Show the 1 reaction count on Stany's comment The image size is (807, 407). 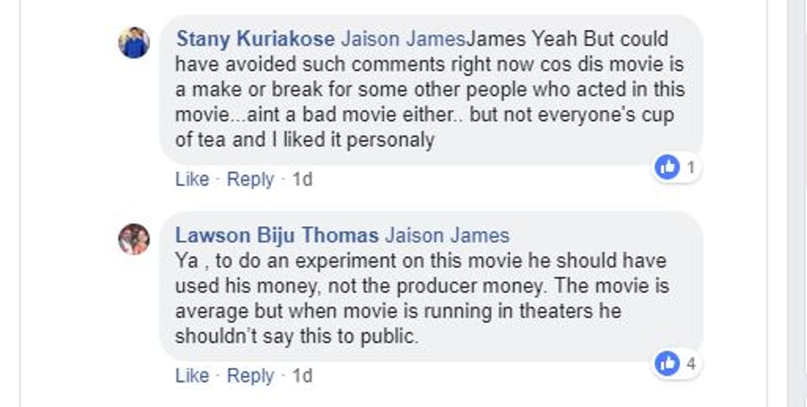tap(690, 168)
